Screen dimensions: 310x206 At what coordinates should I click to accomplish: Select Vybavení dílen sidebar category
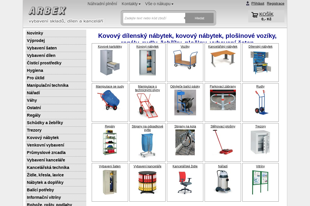(41, 56)
